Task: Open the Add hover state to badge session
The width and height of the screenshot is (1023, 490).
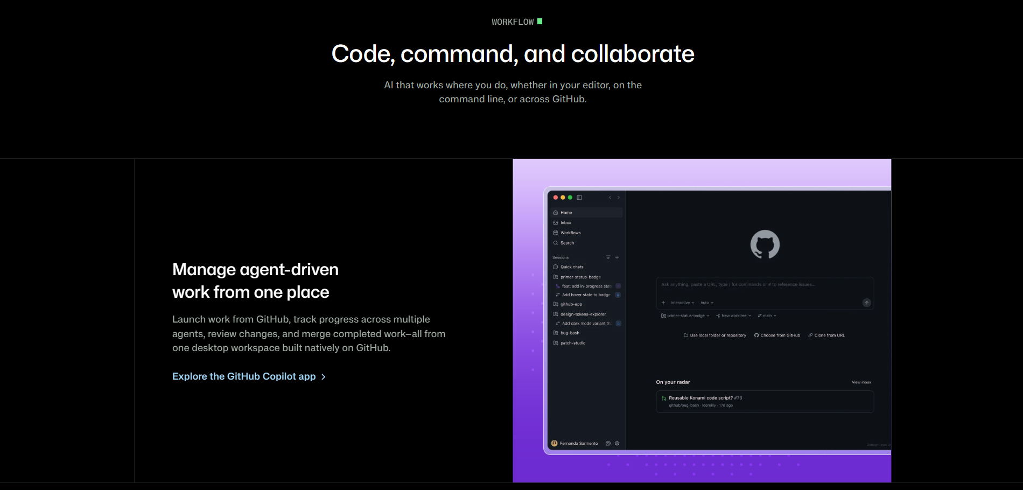Action: coord(587,295)
